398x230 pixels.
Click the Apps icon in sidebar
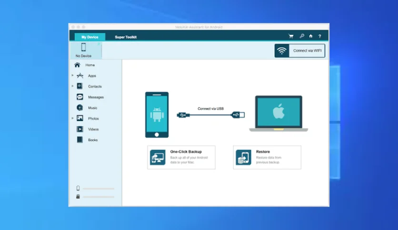[x=80, y=76]
